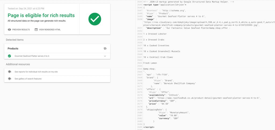Click the Page is eligible for rich results heading

(41, 15)
